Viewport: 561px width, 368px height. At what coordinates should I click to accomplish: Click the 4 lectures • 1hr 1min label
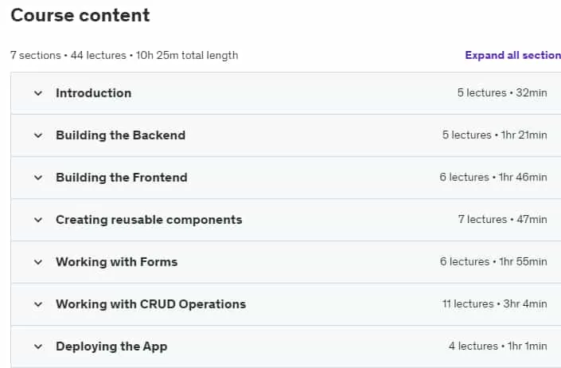click(x=497, y=346)
